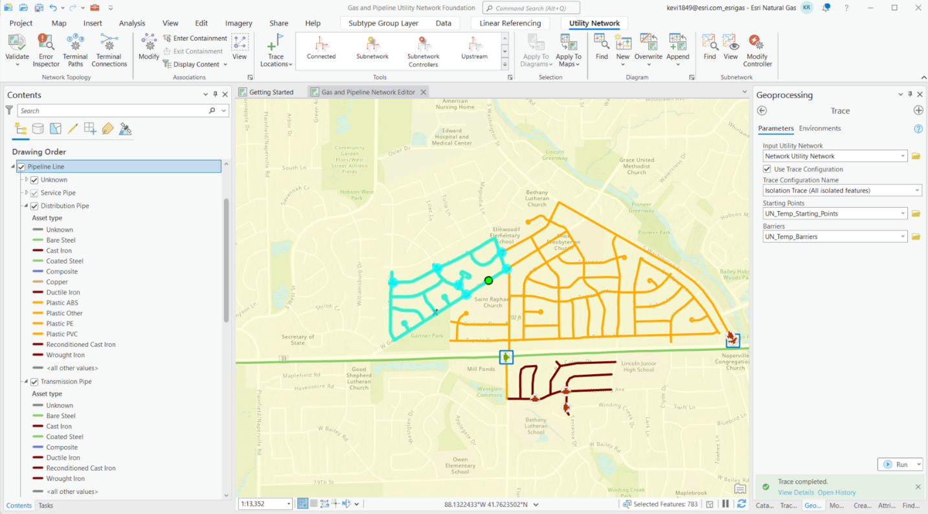
Task: Hide the Transmission Pipe layer
Action: click(35, 381)
